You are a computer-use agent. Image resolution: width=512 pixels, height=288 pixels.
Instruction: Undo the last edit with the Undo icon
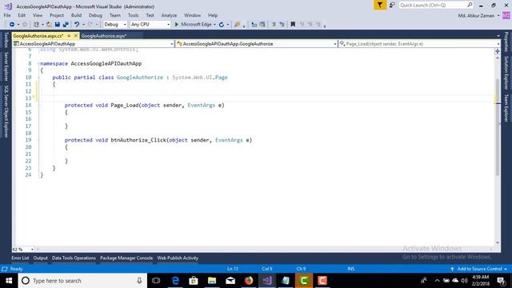(77, 25)
